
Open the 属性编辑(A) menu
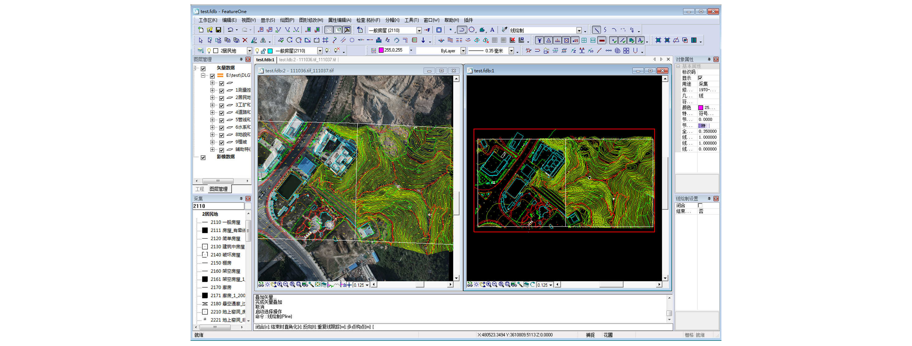click(x=339, y=20)
